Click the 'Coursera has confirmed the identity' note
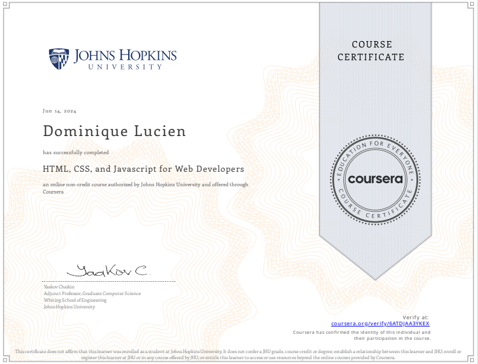The image size is (478, 364). coord(361,332)
